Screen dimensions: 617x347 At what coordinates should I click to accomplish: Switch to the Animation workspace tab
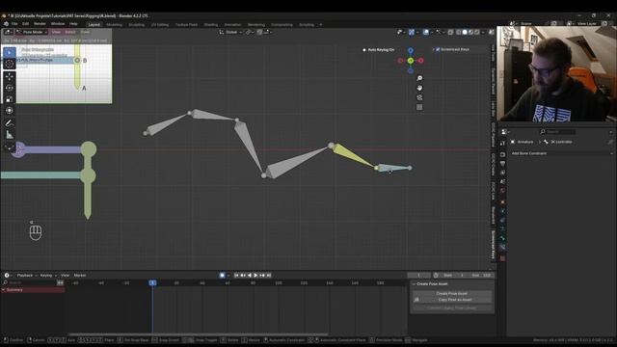coord(232,25)
